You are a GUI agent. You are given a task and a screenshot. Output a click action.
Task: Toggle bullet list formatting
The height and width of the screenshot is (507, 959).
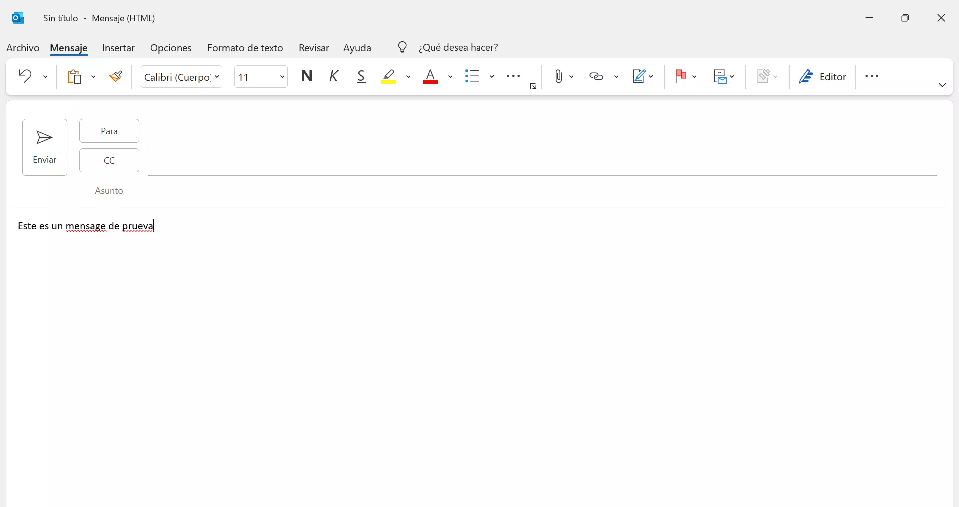pyautogui.click(x=472, y=76)
